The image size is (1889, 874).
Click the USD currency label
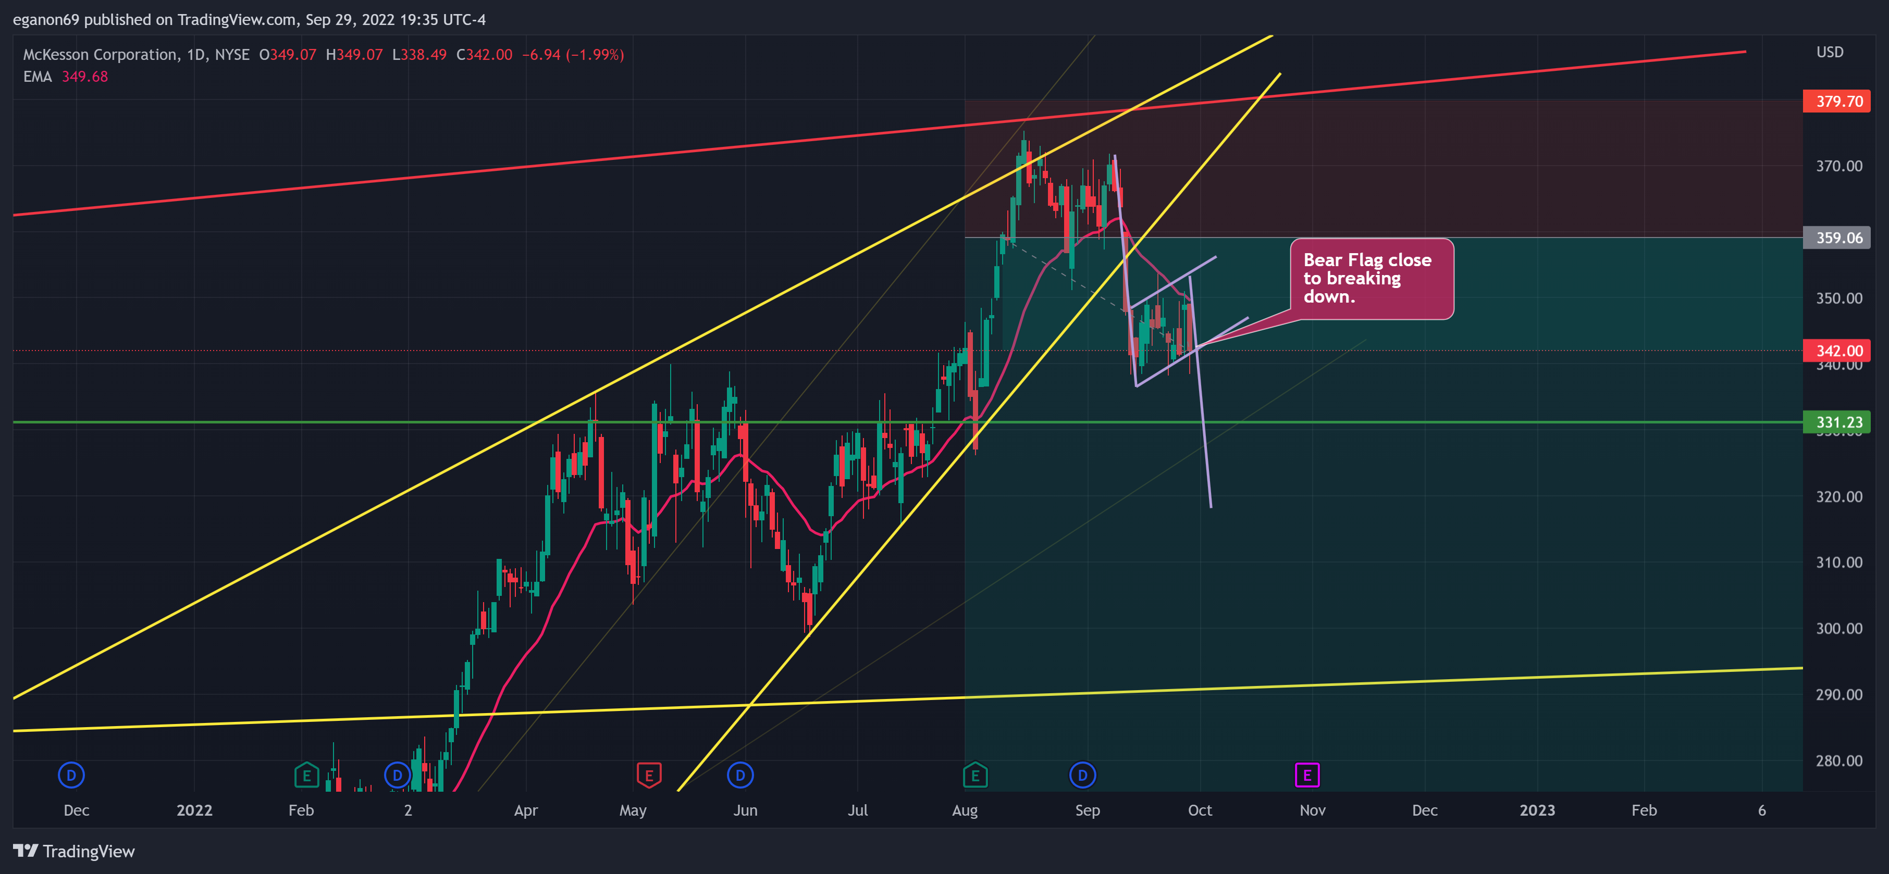point(1830,52)
